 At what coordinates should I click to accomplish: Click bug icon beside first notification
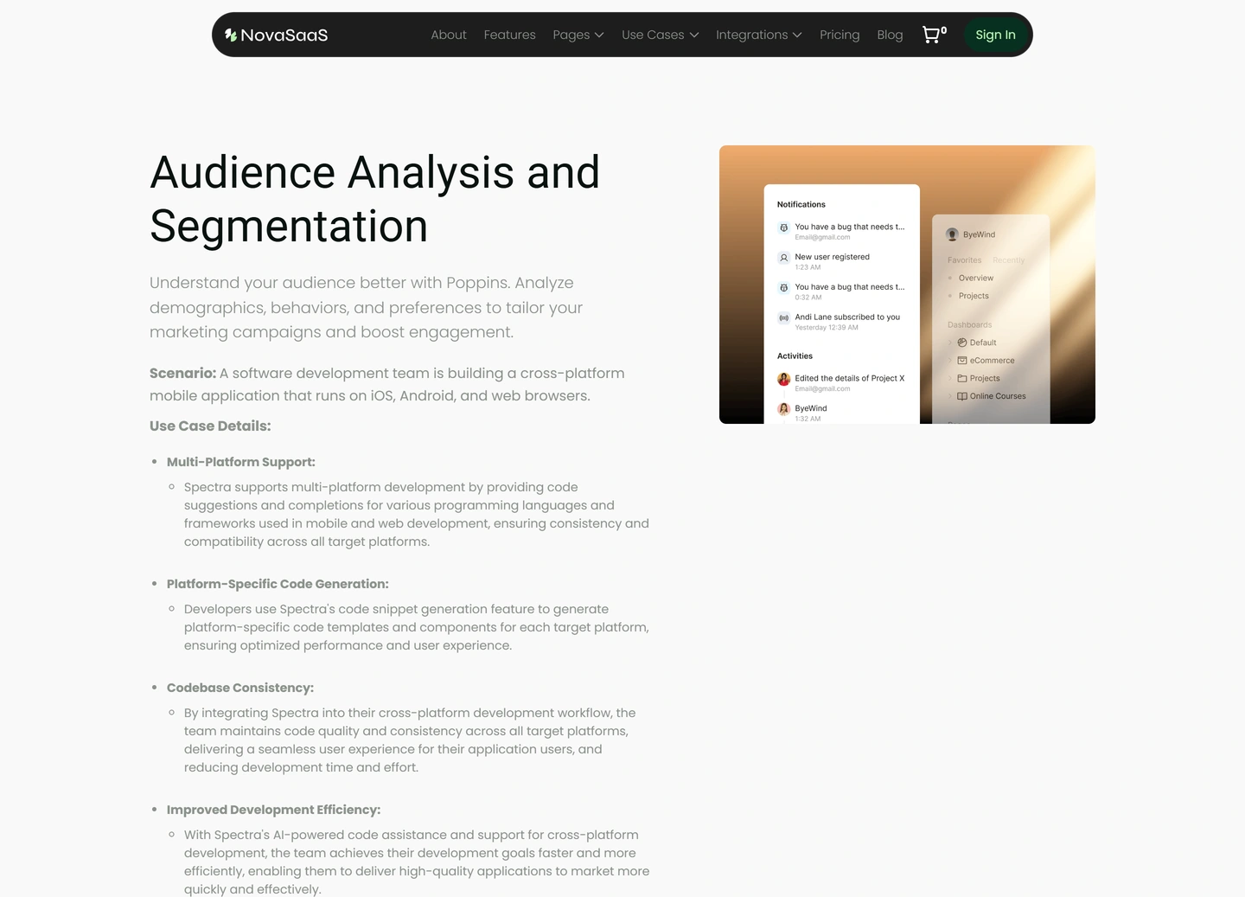pyautogui.click(x=784, y=227)
